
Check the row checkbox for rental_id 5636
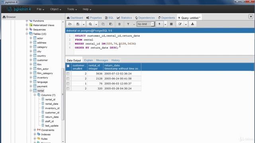(x=68, y=73)
